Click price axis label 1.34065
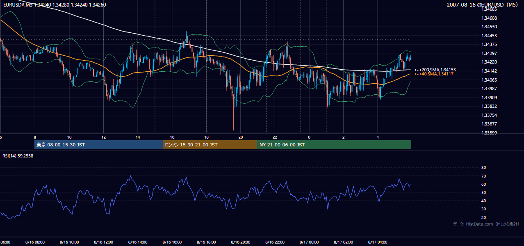 click(x=489, y=80)
